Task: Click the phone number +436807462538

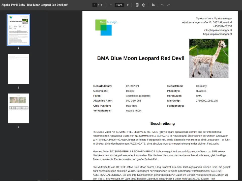Action: [222, 26]
